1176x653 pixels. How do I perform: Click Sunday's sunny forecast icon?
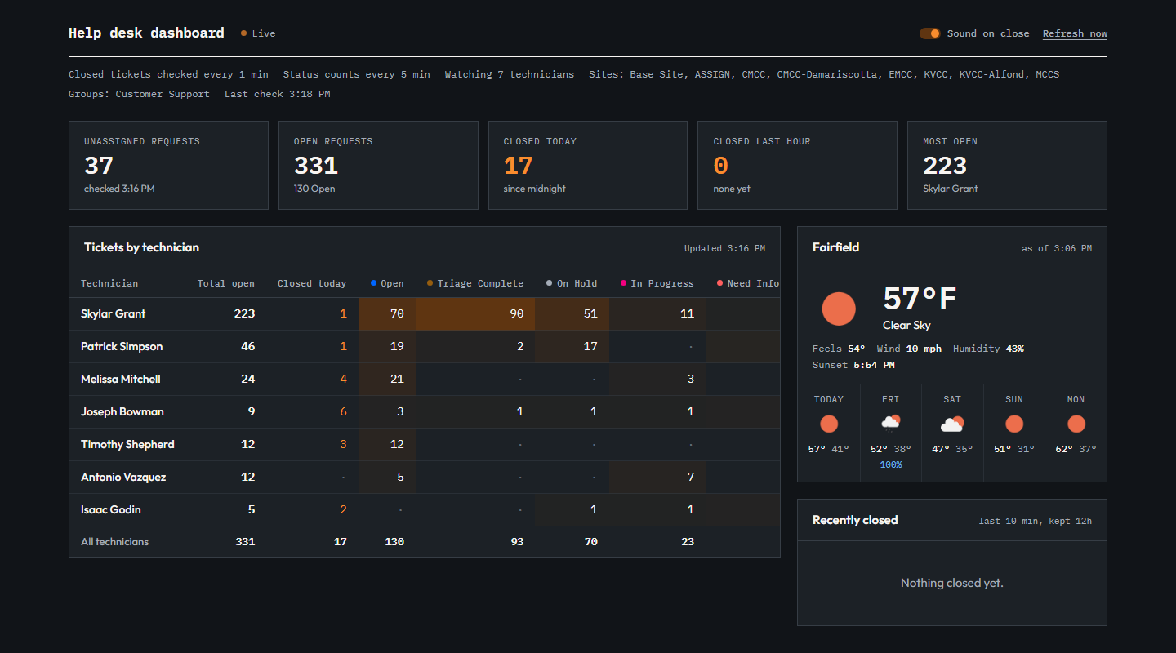pyautogui.click(x=1014, y=424)
